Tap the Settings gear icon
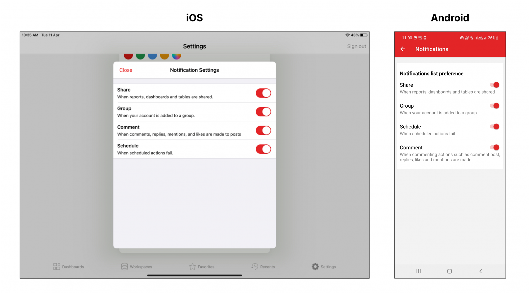Screen dimensions: 530x294 pyautogui.click(x=315, y=266)
